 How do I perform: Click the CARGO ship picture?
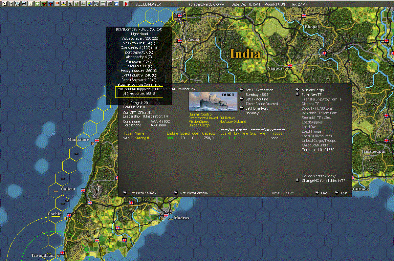[x=213, y=101]
